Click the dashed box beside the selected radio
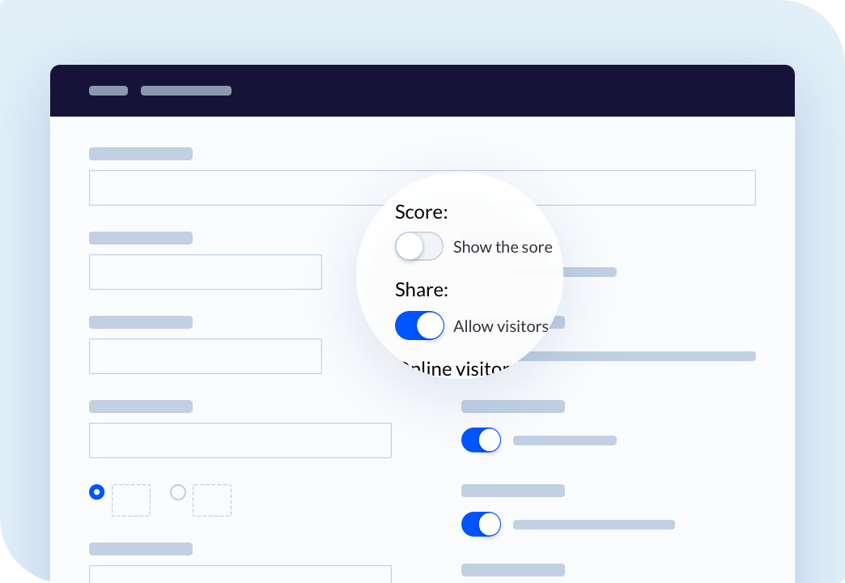845x583 pixels. point(131,500)
